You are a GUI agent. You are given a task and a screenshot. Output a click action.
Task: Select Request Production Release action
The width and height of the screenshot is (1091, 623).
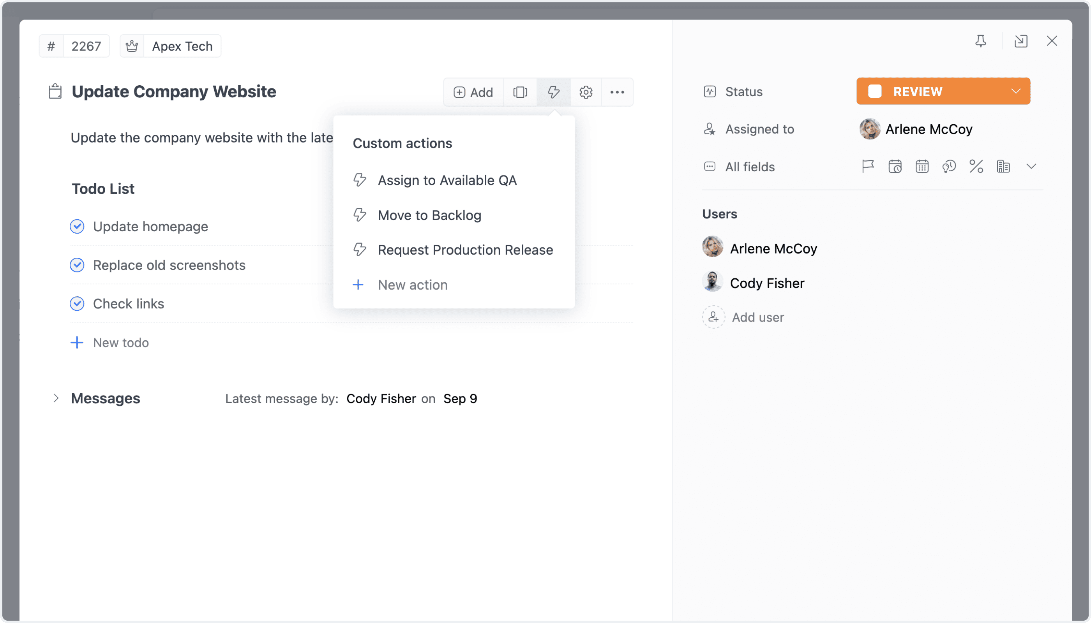point(454,250)
